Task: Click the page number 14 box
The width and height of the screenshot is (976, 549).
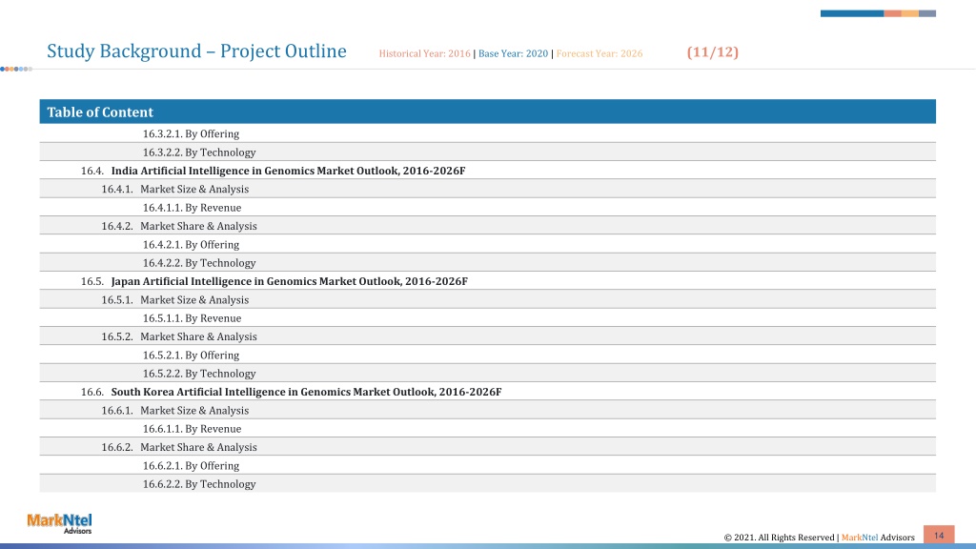Action: pos(939,535)
